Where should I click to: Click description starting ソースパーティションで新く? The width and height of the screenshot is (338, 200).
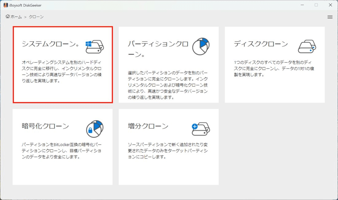168,151
